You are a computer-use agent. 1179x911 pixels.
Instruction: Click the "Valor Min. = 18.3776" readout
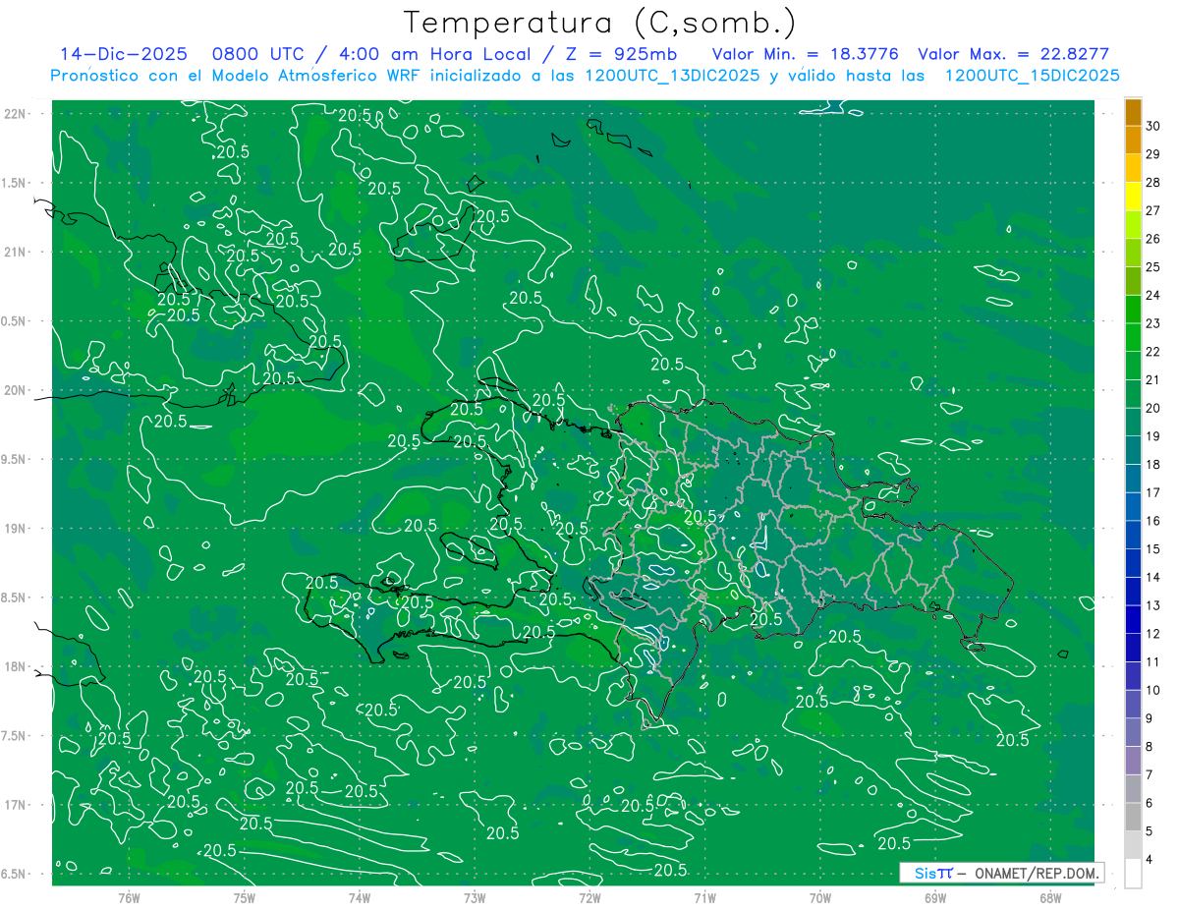[x=804, y=54]
